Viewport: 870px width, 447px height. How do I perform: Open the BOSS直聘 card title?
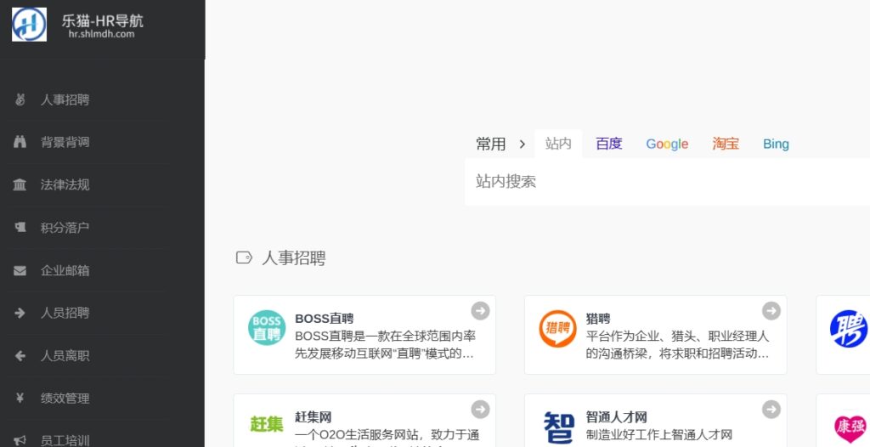324,319
